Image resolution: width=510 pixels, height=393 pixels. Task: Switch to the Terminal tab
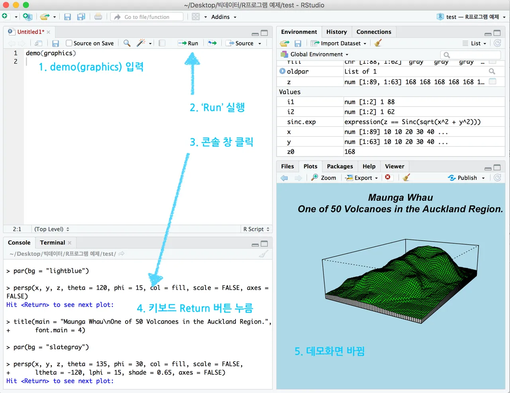tap(52, 242)
